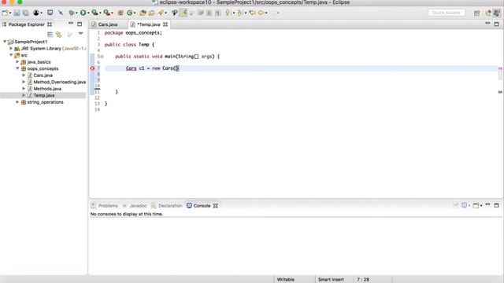Image resolution: width=504 pixels, height=283 pixels.
Task: Close the Console view tab
Action: (x=215, y=206)
